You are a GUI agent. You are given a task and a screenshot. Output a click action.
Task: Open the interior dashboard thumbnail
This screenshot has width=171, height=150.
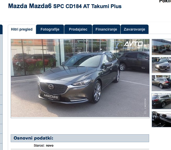[x=161, y=119]
